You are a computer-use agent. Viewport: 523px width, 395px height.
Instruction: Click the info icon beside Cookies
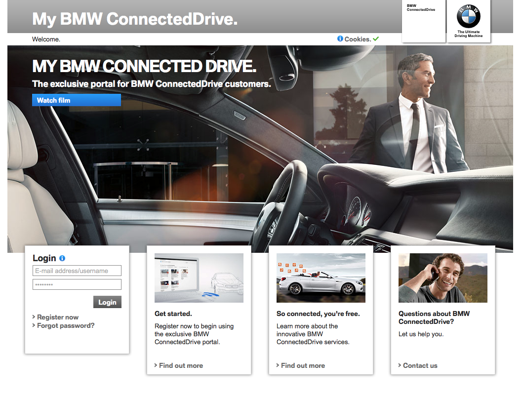pyautogui.click(x=340, y=39)
